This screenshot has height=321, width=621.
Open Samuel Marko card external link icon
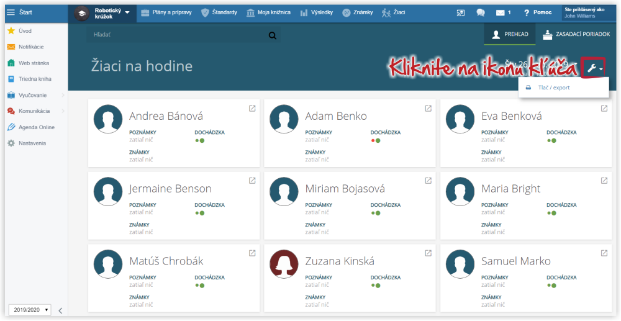tap(604, 253)
